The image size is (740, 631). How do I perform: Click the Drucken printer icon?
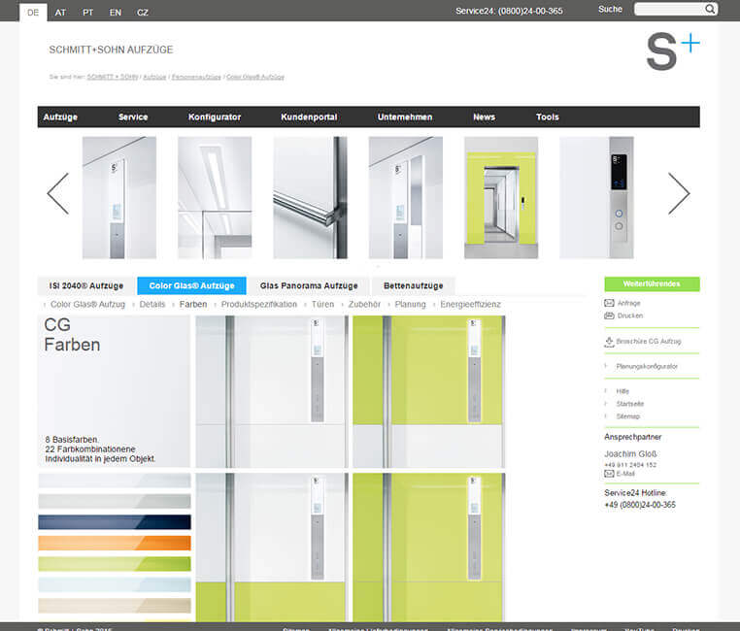pos(609,315)
